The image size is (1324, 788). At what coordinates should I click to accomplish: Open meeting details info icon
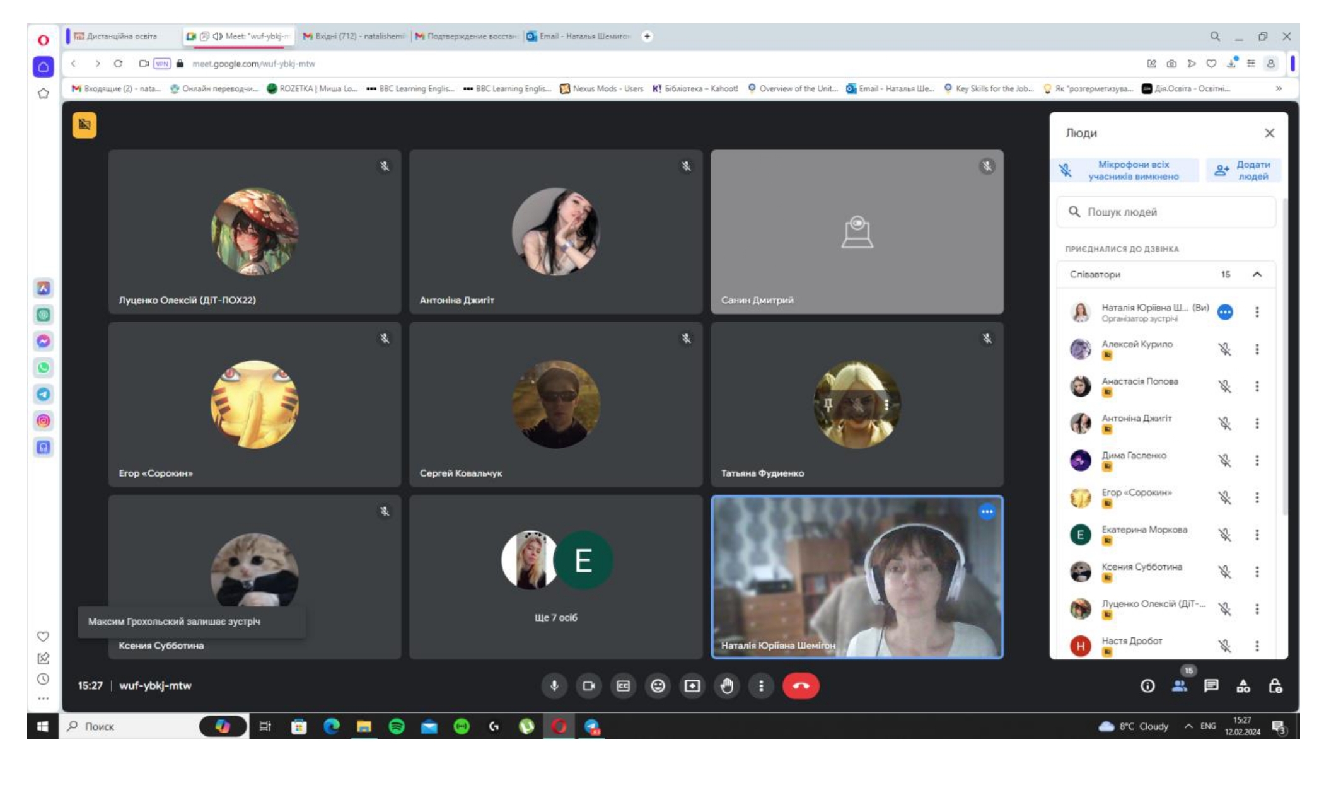click(1147, 686)
